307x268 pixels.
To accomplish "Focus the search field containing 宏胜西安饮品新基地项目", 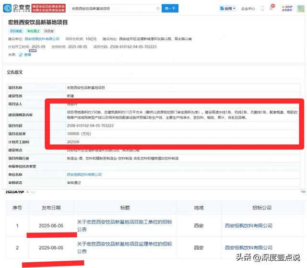I will [x=116, y=9].
